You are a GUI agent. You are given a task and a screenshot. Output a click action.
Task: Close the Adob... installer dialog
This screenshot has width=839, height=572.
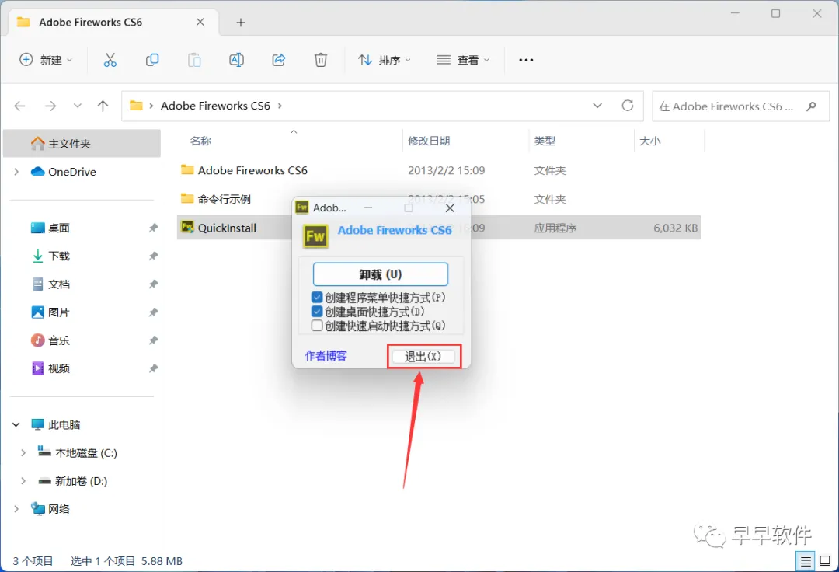click(x=450, y=208)
